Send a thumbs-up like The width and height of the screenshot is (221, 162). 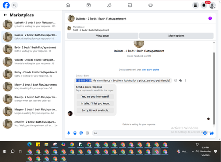point(212,133)
